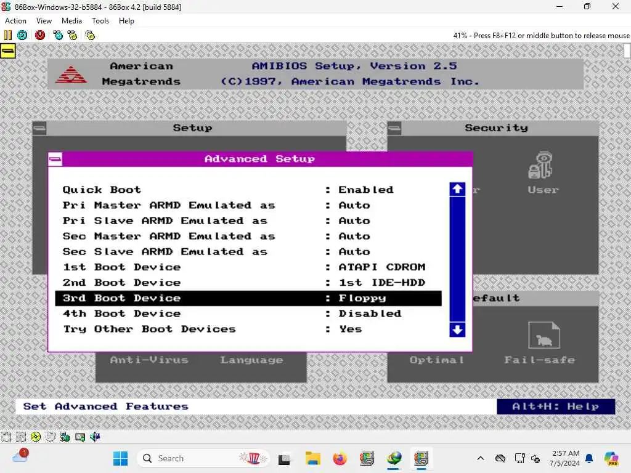The height and width of the screenshot is (473, 631).
Task: Click the Language option
Action: click(251, 360)
